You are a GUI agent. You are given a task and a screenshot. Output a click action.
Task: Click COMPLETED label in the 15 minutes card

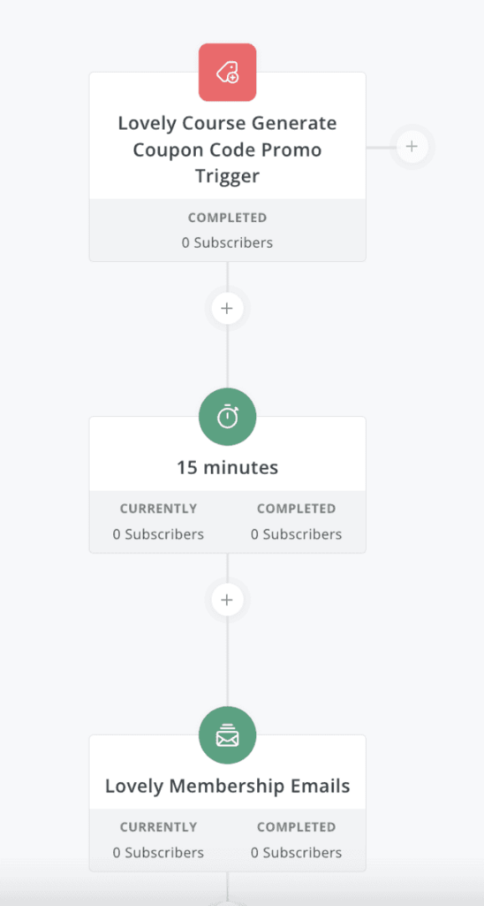pos(297,509)
